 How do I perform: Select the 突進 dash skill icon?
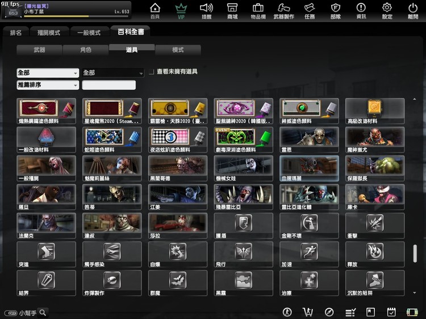[46, 251]
